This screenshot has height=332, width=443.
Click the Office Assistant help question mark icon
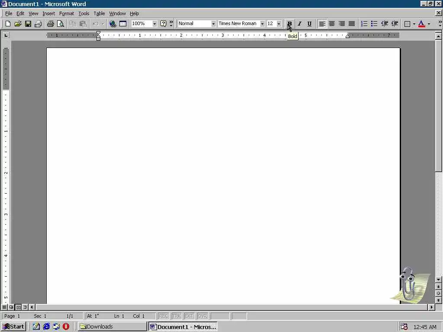(x=163, y=24)
